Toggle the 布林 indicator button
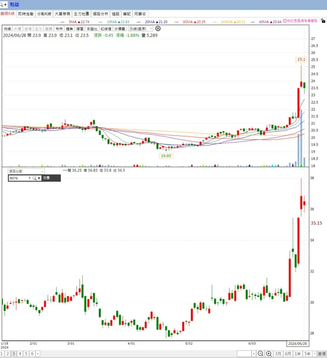The image size is (327, 358). (x=59, y=29)
